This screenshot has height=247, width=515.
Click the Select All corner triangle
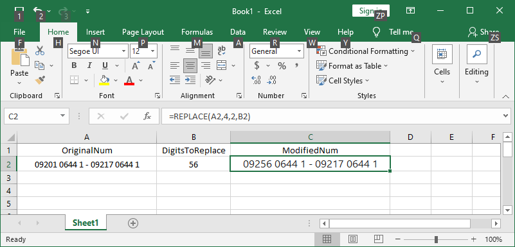coord(11,137)
